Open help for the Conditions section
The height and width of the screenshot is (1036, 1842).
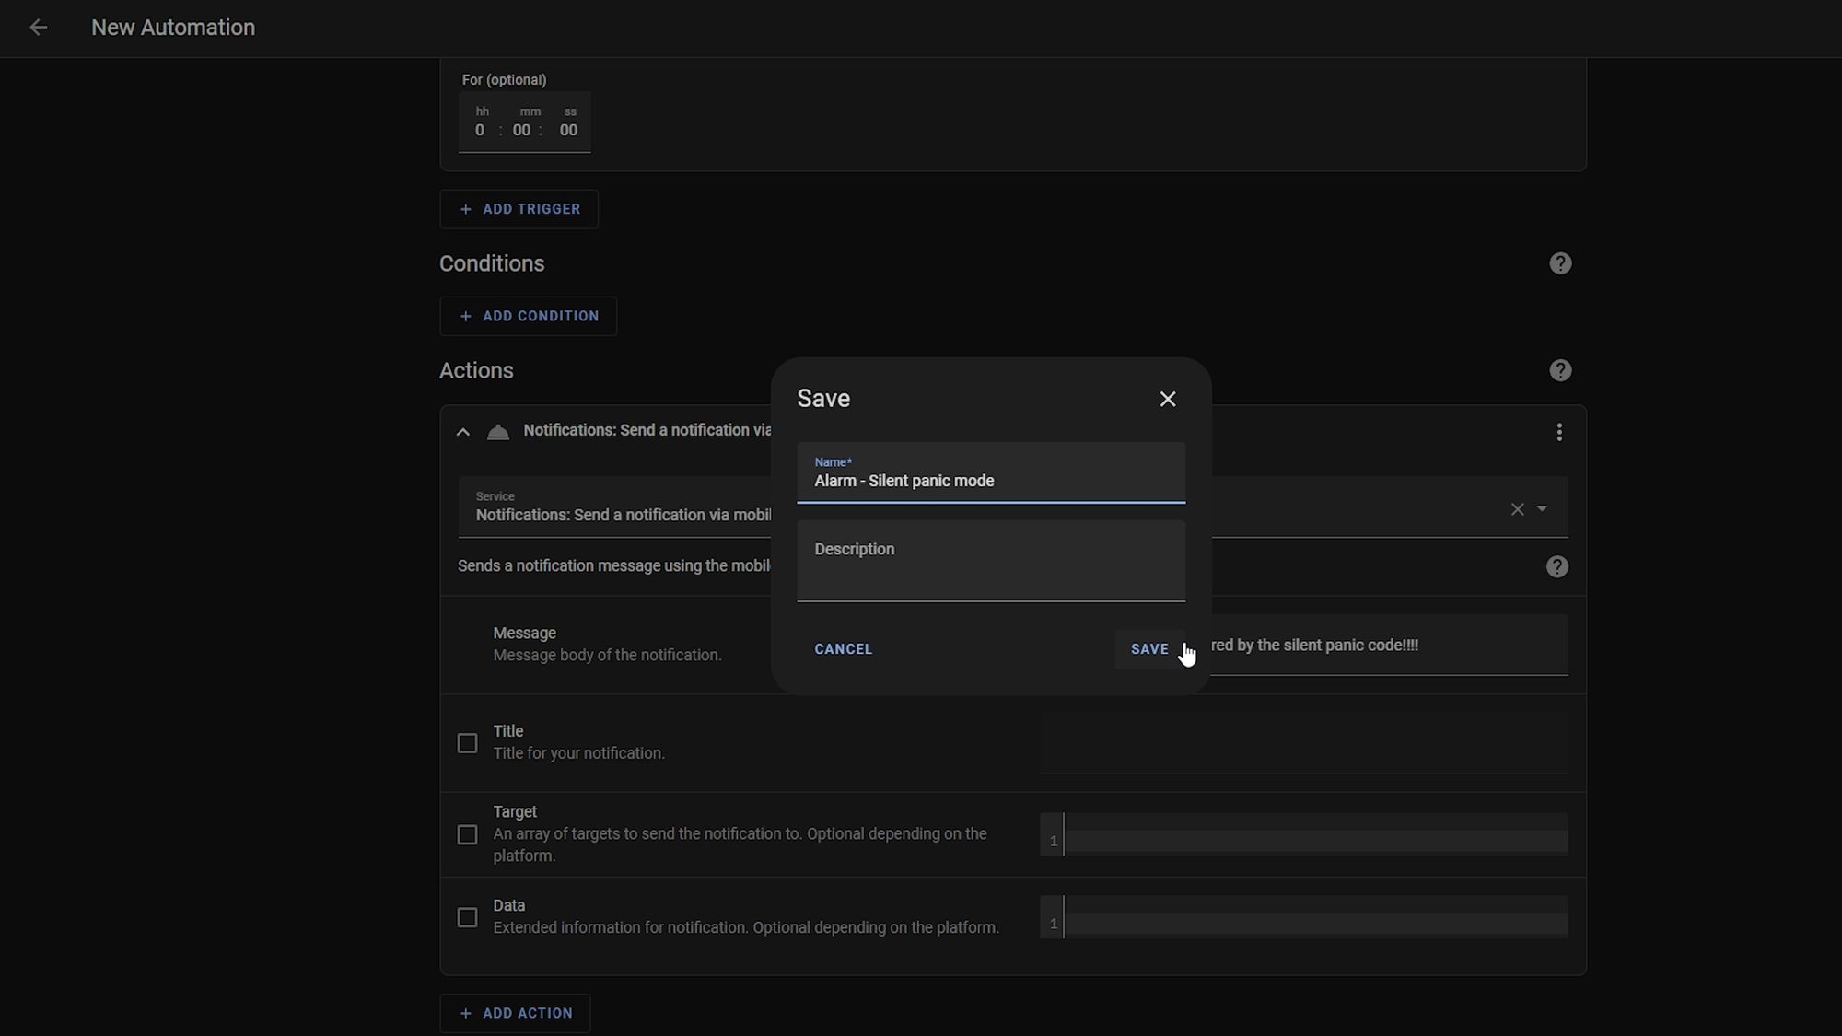coord(1559,263)
